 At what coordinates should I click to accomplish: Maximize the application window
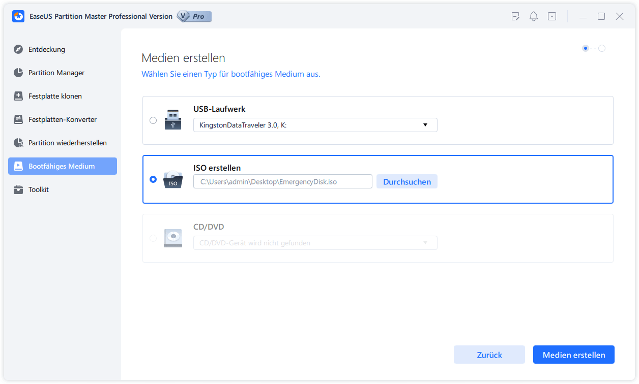(x=601, y=16)
